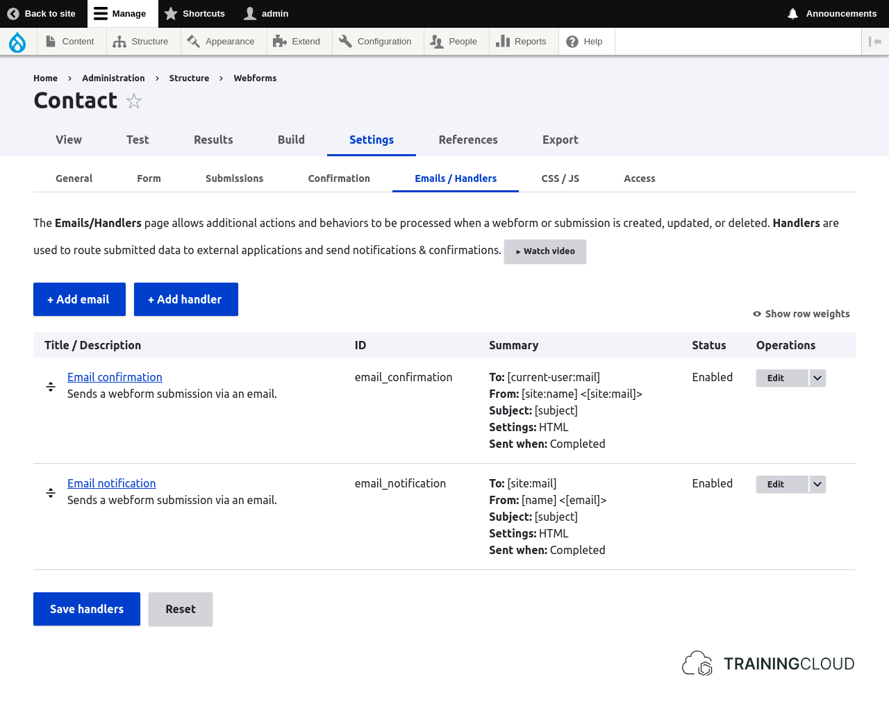Click 'From: [name] <[email]>' summary text
Screen dimensions: 889x711
point(548,500)
